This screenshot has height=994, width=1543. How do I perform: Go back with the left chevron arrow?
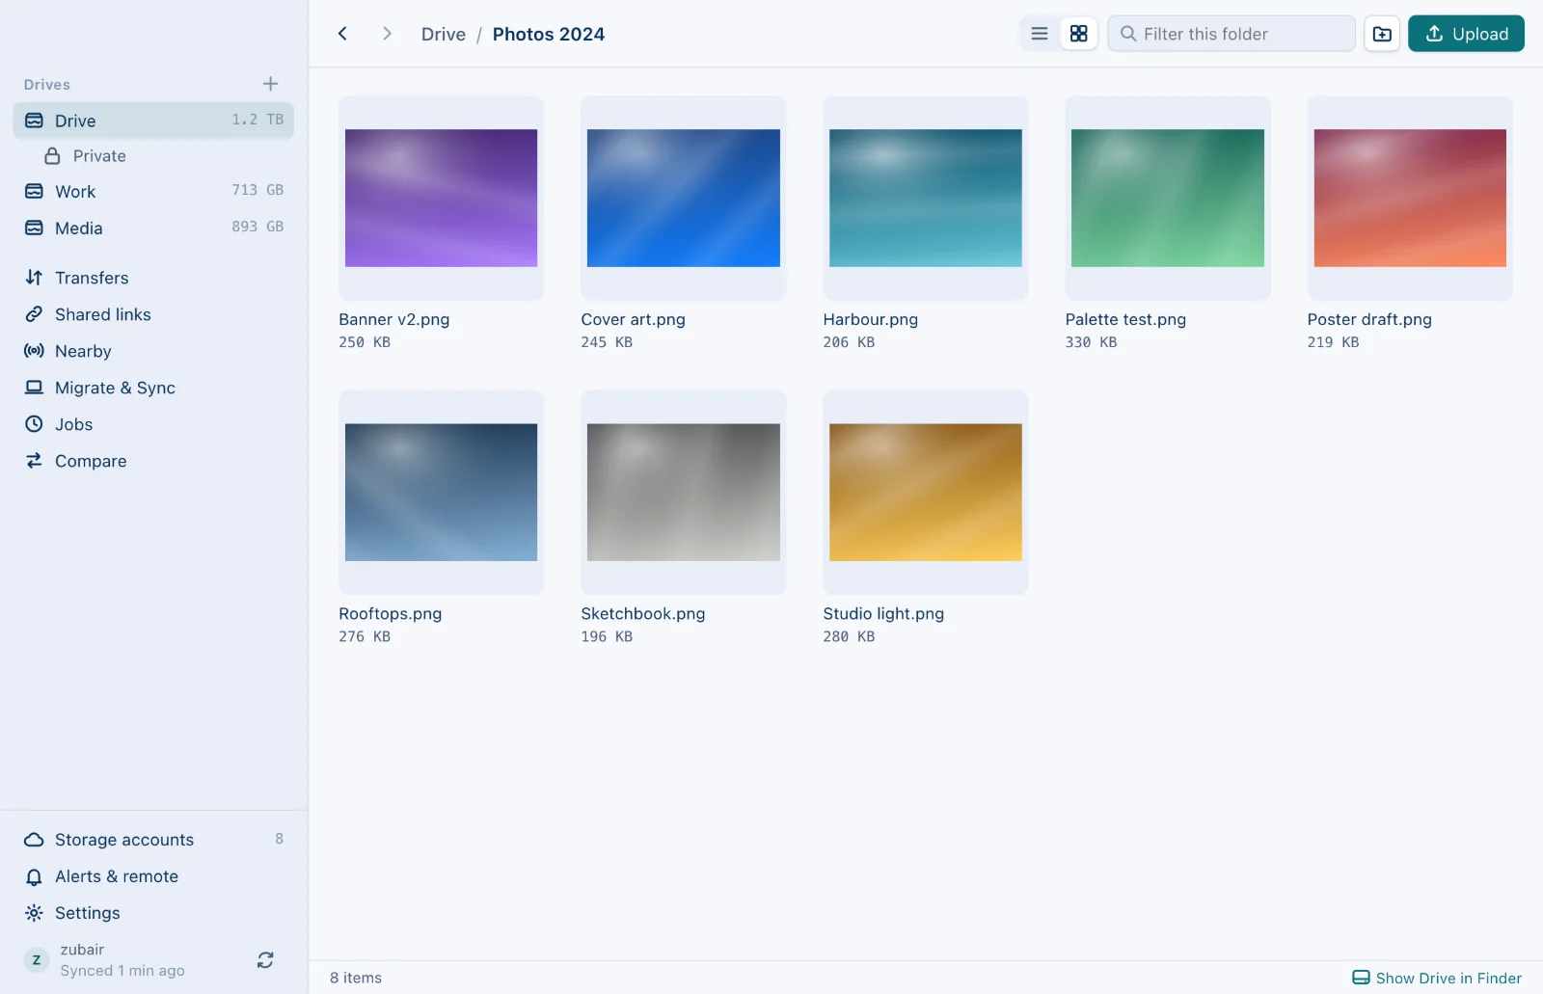coord(342,34)
